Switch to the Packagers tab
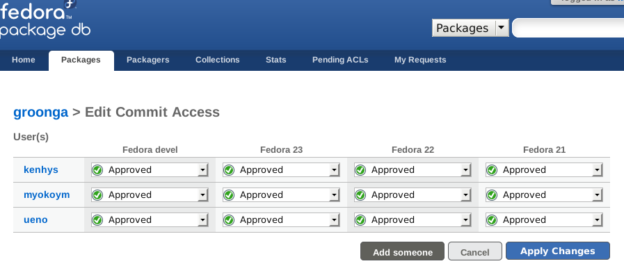 click(x=148, y=60)
